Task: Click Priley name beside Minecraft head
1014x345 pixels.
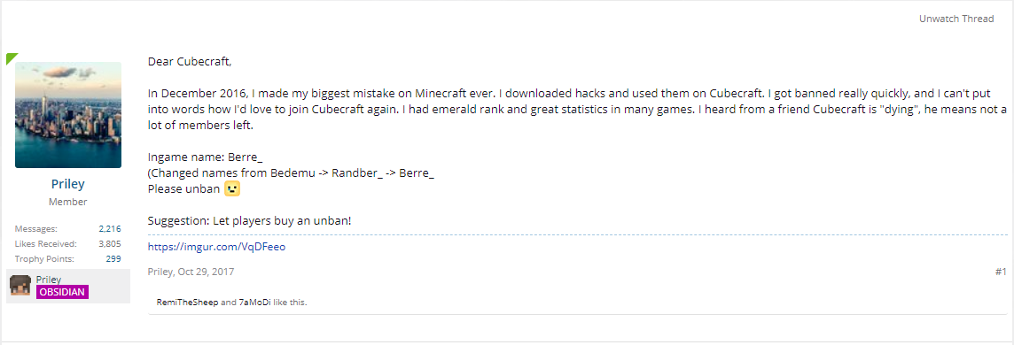Action: tap(49, 280)
